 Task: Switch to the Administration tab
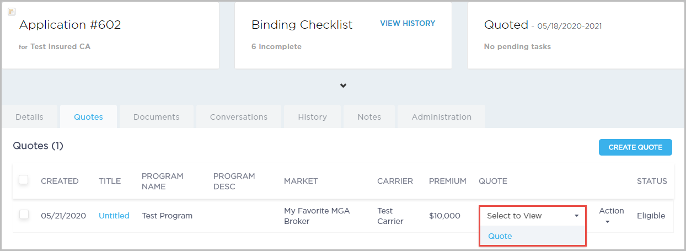(442, 117)
